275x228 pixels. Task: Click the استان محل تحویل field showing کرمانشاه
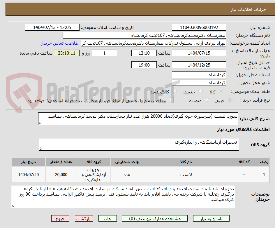199,74
